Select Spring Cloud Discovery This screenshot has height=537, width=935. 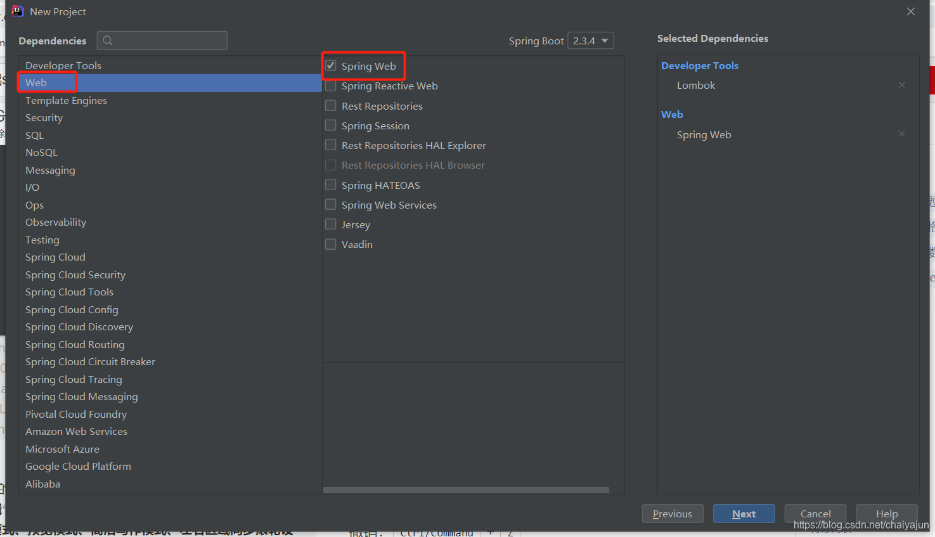coord(171,327)
